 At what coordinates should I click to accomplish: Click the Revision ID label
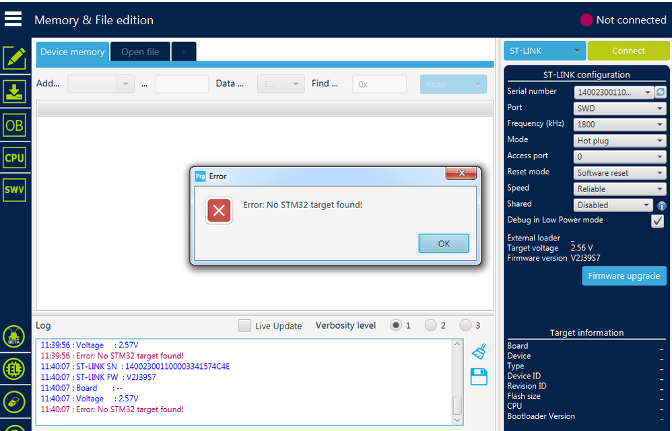click(527, 386)
